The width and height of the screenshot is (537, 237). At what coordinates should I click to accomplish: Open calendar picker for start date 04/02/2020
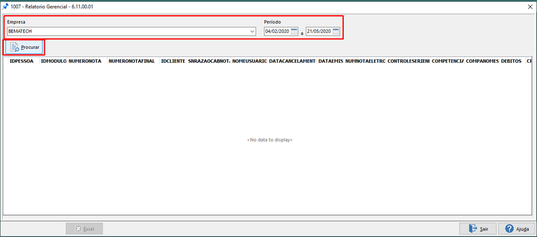294,31
